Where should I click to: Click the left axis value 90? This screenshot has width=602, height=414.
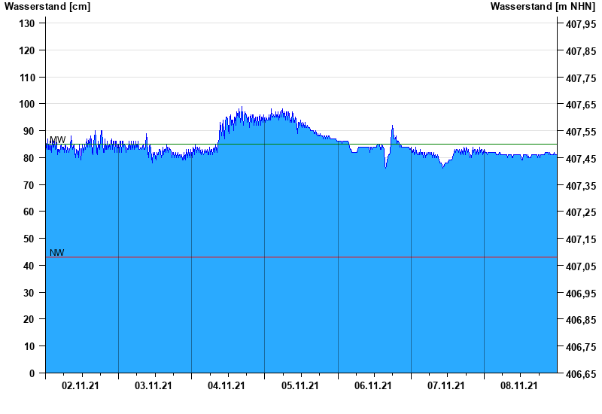pos(29,131)
